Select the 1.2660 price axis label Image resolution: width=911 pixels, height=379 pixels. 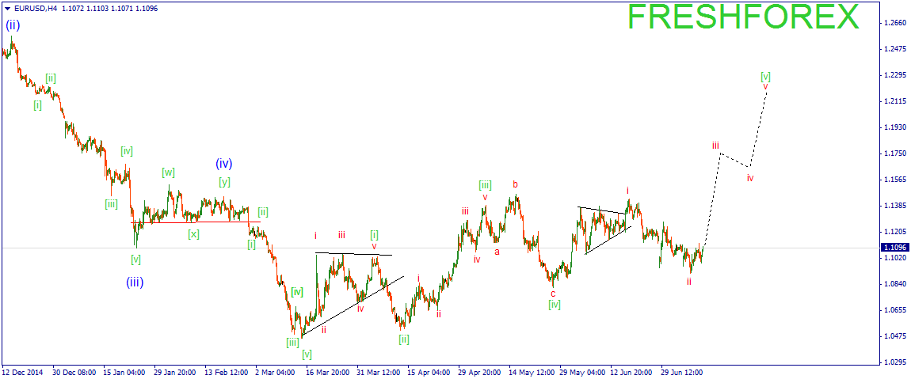click(894, 23)
